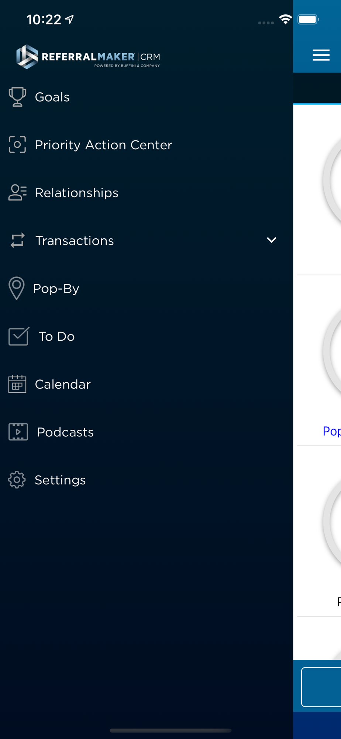Tap the Priority Action Center target icon
This screenshot has height=739, width=341.
[17, 144]
